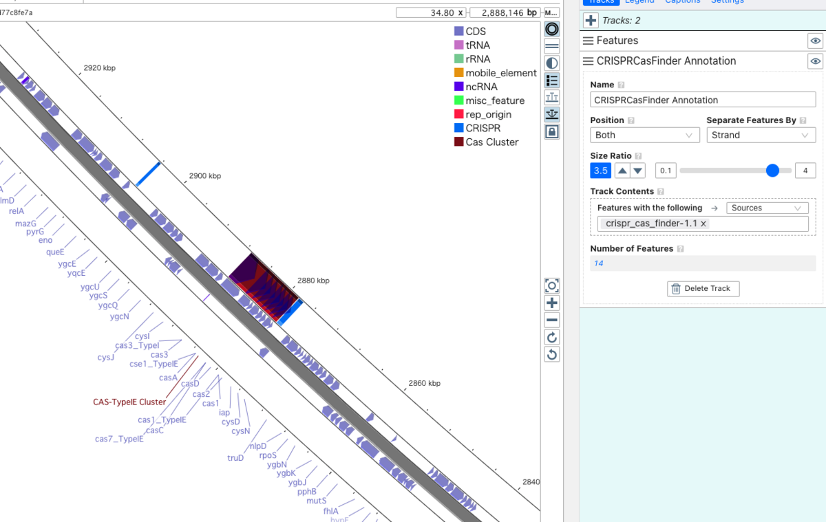Edit the size ratio minimum 0.1 field
This screenshot has height=522, width=826.
[x=666, y=171]
